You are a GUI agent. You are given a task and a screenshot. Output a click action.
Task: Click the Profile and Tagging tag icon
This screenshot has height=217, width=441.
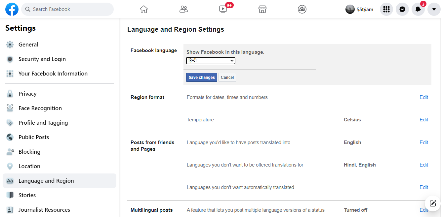point(10,123)
